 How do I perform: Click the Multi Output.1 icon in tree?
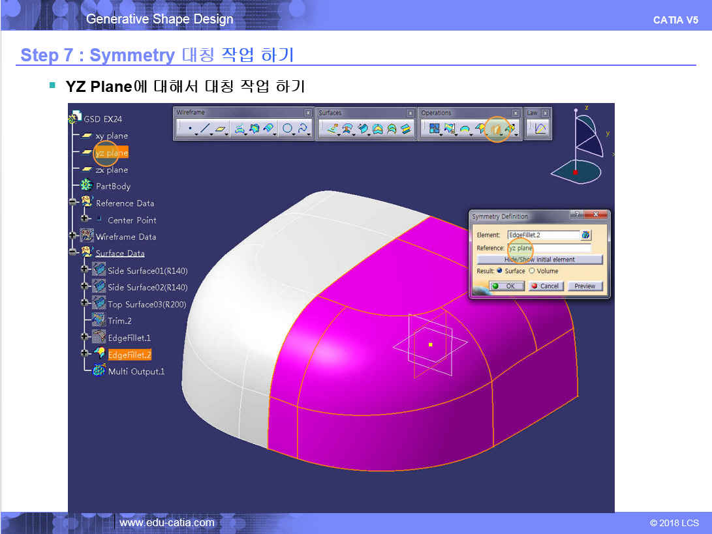[99, 371]
